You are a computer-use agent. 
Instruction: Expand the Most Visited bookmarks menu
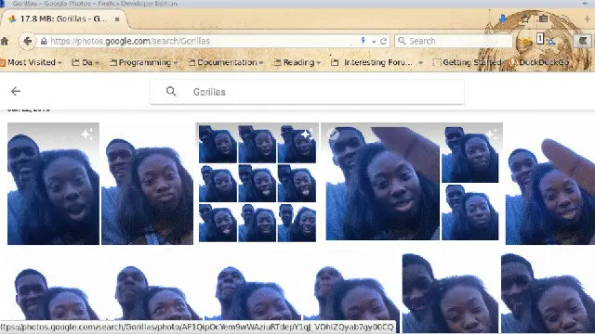[31, 62]
